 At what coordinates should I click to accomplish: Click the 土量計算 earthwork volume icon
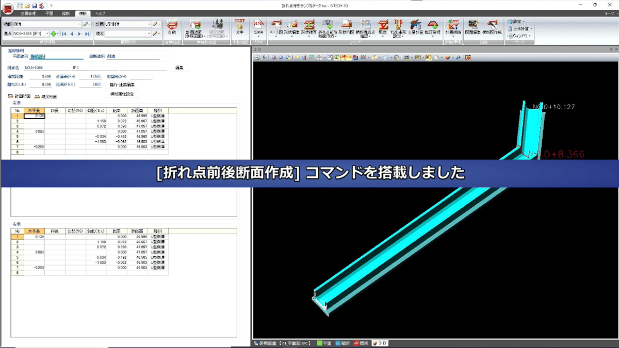click(x=416, y=25)
